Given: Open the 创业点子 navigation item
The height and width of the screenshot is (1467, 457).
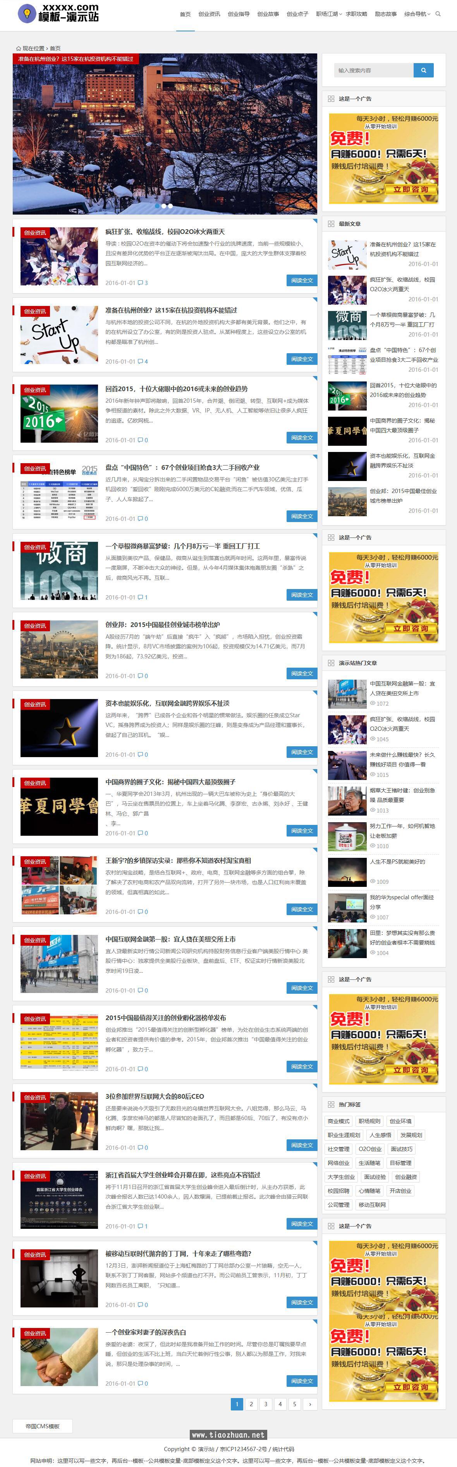Looking at the screenshot, I should click(297, 14).
